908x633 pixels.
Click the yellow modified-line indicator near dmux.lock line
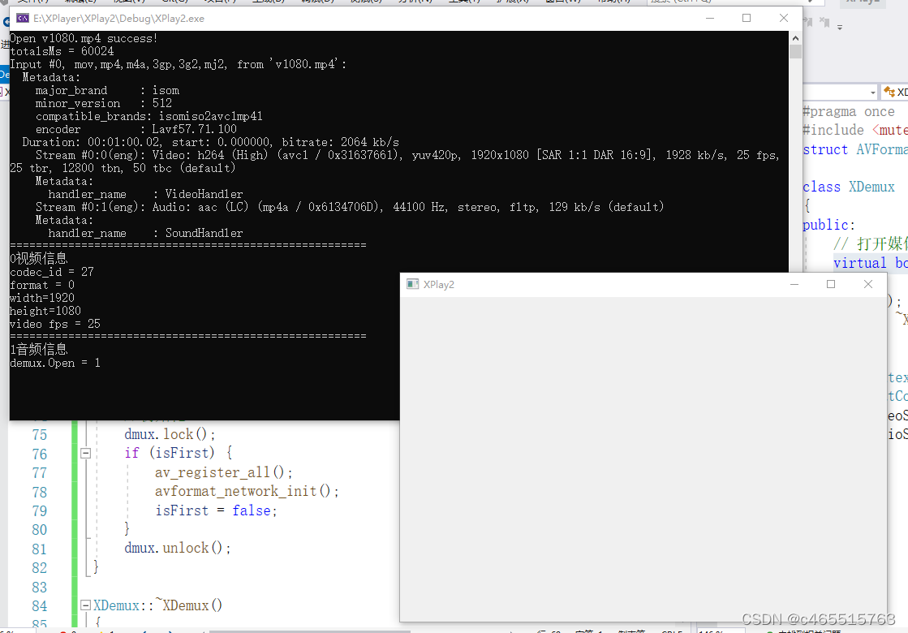tap(74, 434)
